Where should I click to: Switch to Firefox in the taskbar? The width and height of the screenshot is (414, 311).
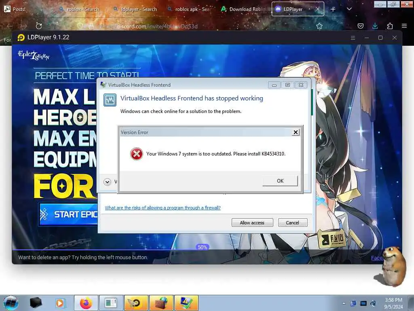tap(86, 303)
